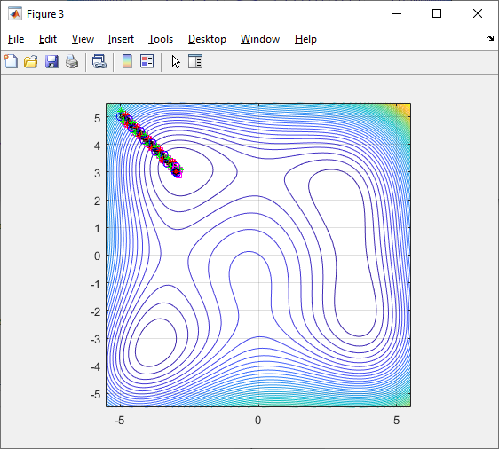Open the View menu
The width and height of the screenshot is (499, 449).
83,39
